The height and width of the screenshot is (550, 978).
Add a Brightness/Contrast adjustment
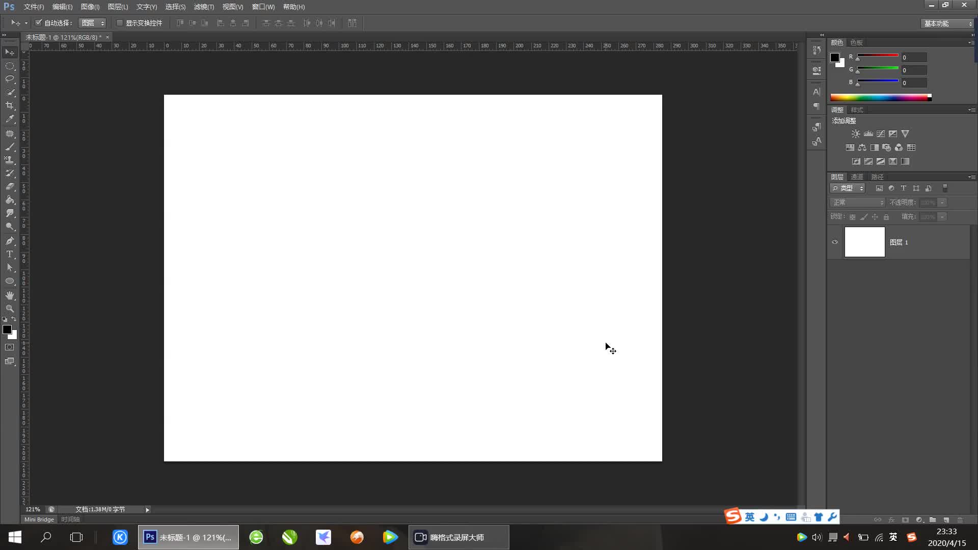click(856, 134)
